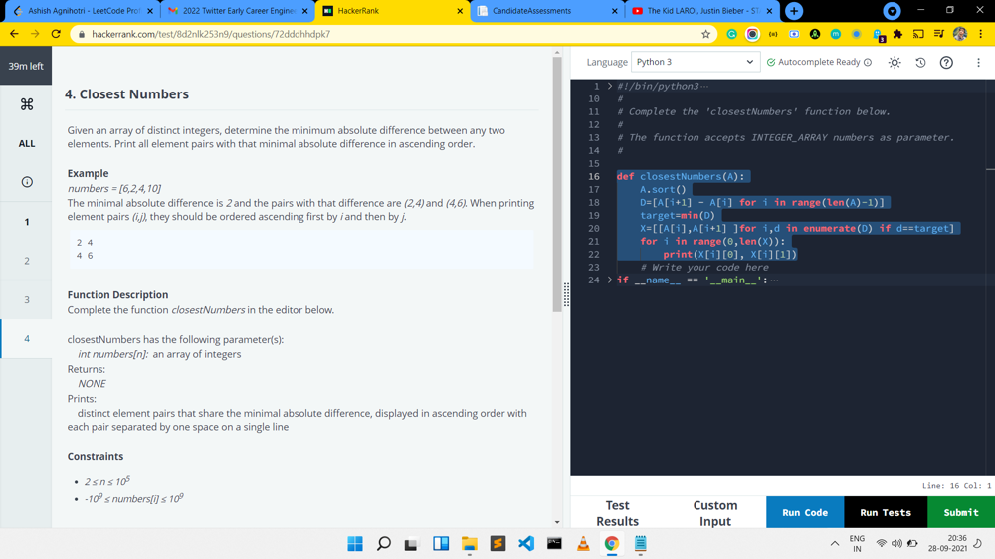The width and height of the screenshot is (995, 559).
Task: Open the Windows Start menu
Action: point(355,544)
